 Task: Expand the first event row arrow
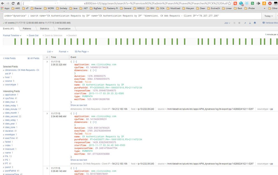pyautogui.click(x=47, y=61)
